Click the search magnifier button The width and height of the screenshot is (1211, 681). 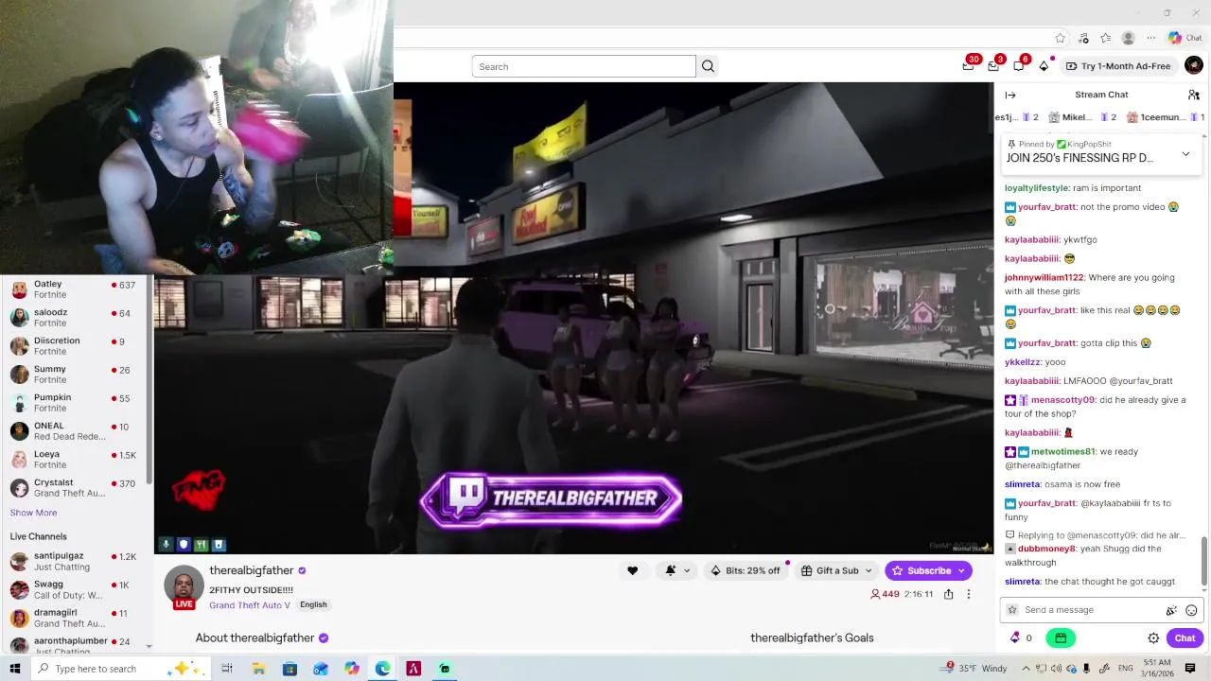[x=708, y=66]
